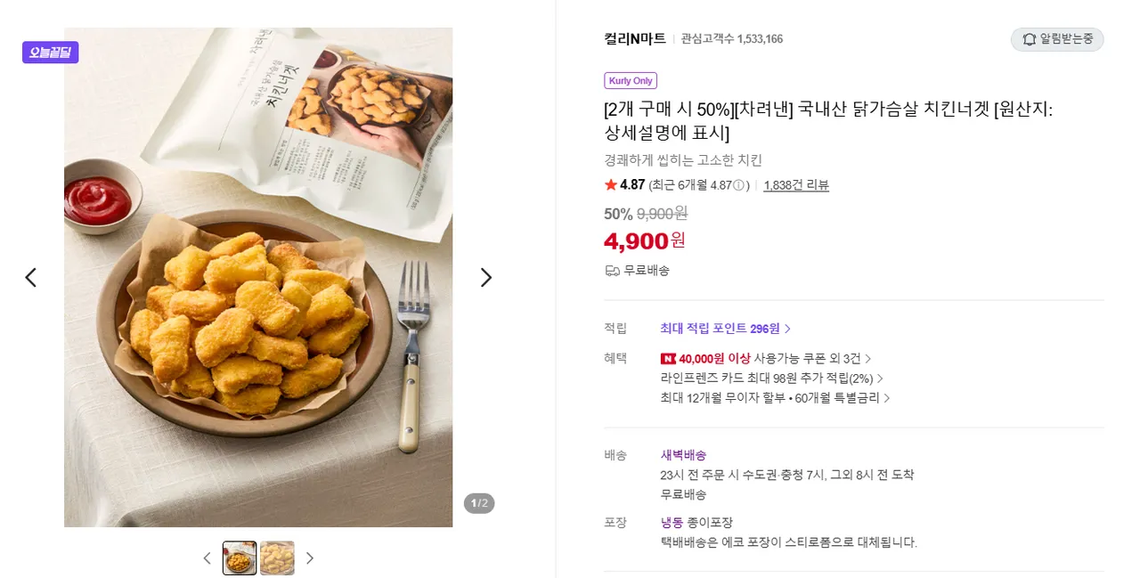Expand the 무이자 할부 특별금리 info
Screen dimensions: 1140x578
(x=775, y=398)
